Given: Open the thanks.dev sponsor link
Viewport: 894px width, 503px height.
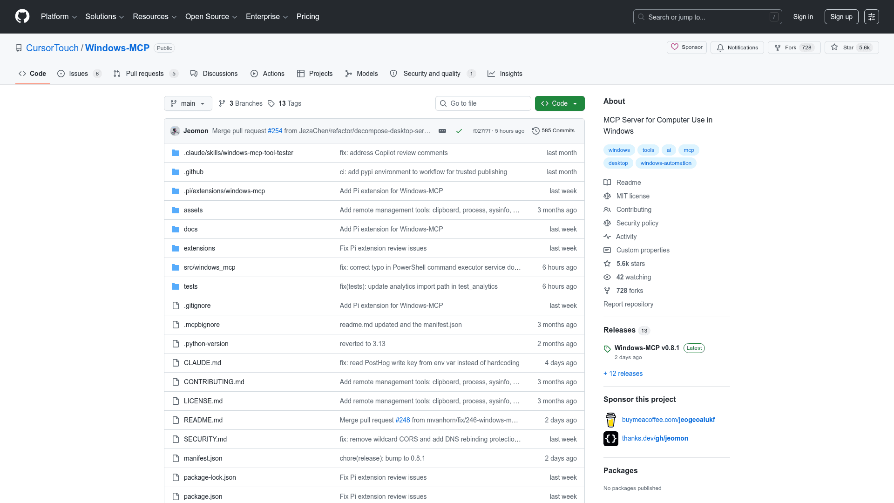Looking at the screenshot, I should pyautogui.click(x=655, y=438).
